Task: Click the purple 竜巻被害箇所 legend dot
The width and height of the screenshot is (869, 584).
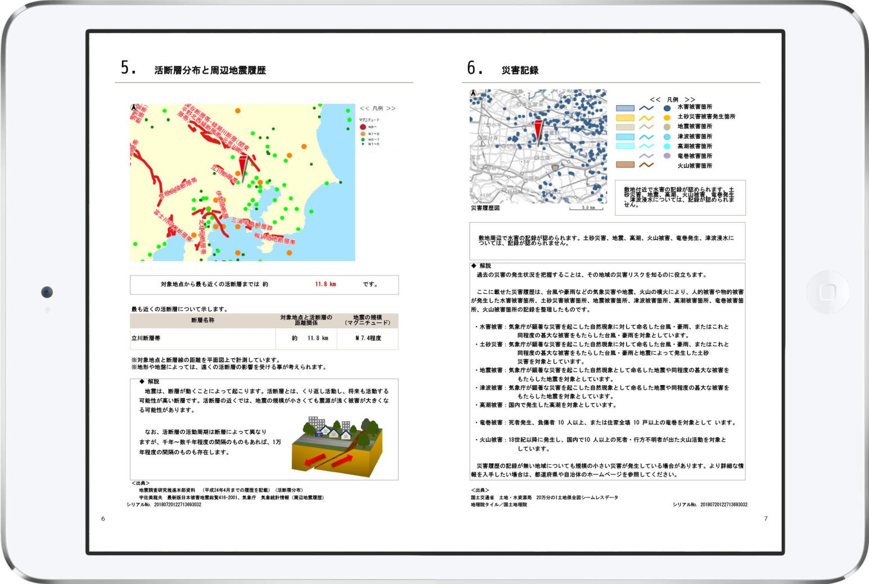Action: 667,156
